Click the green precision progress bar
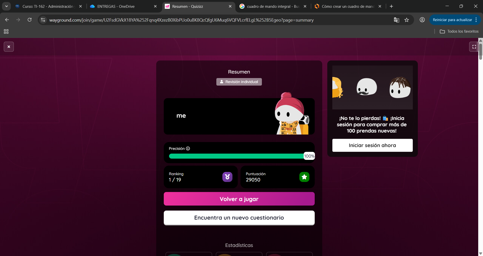 point(236,156)
